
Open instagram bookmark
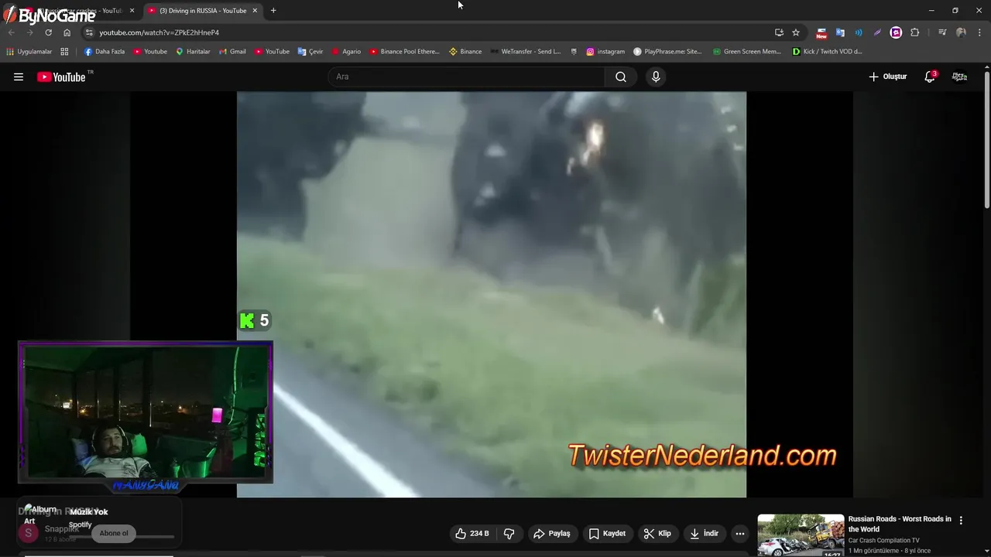click(605, 52)
